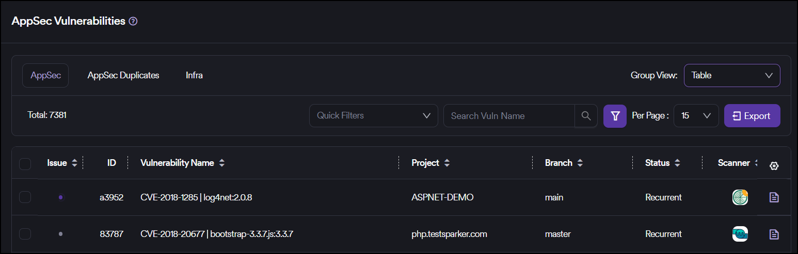The image size is (798, 254).
Task: Open details document icon for bootstrap row
Action: [774, 234]
